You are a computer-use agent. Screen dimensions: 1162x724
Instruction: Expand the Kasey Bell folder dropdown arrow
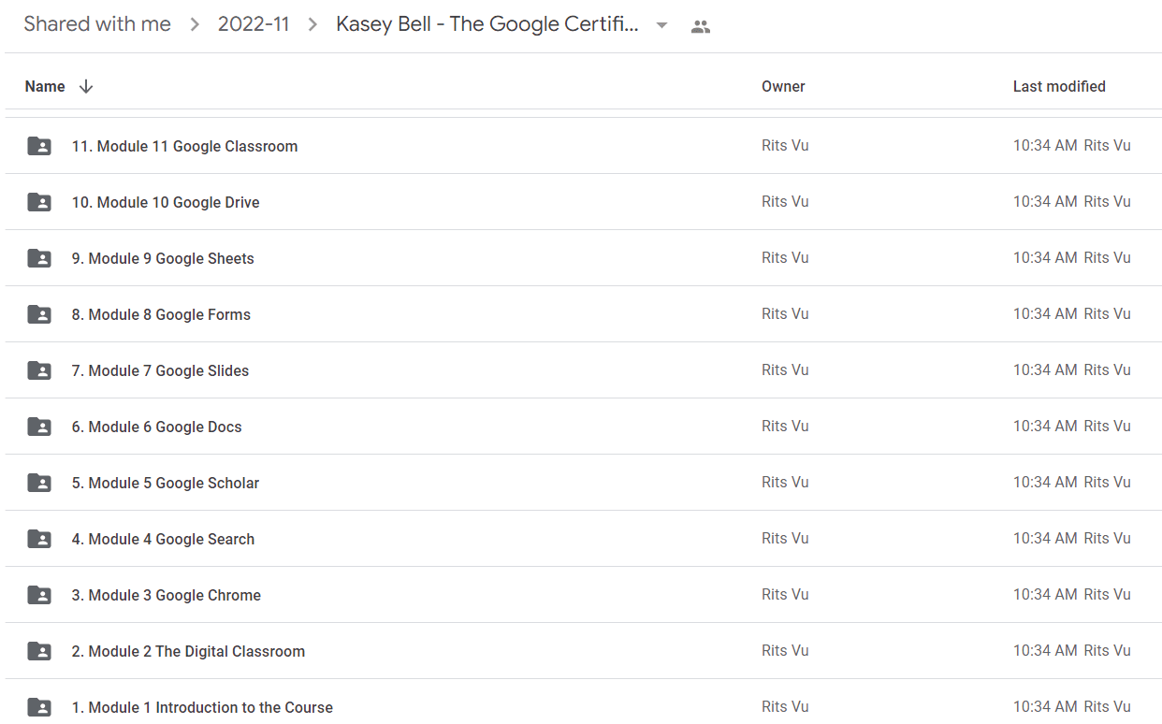661,25
